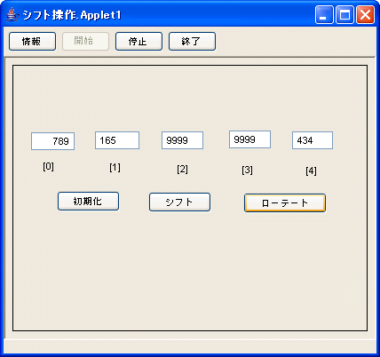Viewport: 380px width, 357px height.
Task: Minimize the シフト操作 window
Action: coord(324,14)
